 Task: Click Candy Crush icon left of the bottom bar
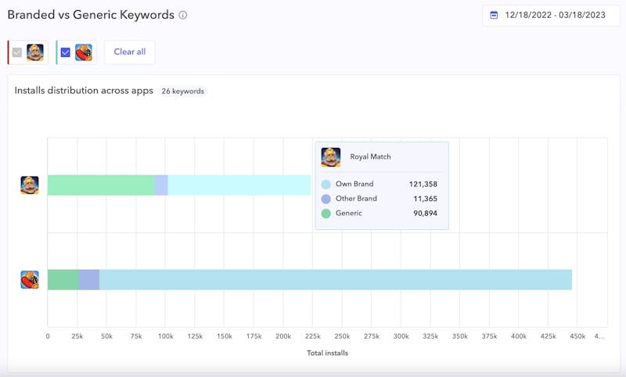(x=30, y=280)
